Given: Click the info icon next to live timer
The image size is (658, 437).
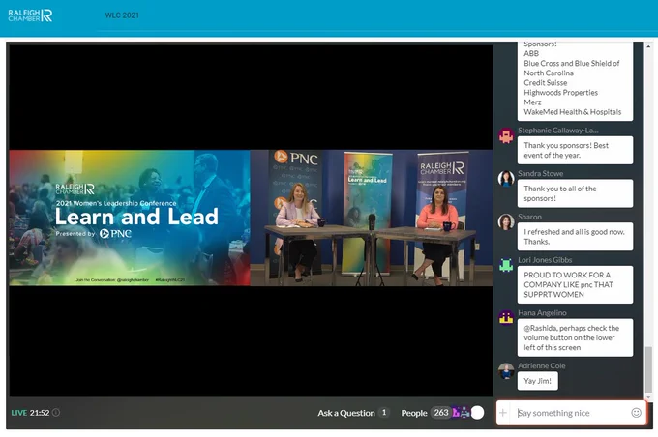Looking at the screenshot, I should click(56, 413).
